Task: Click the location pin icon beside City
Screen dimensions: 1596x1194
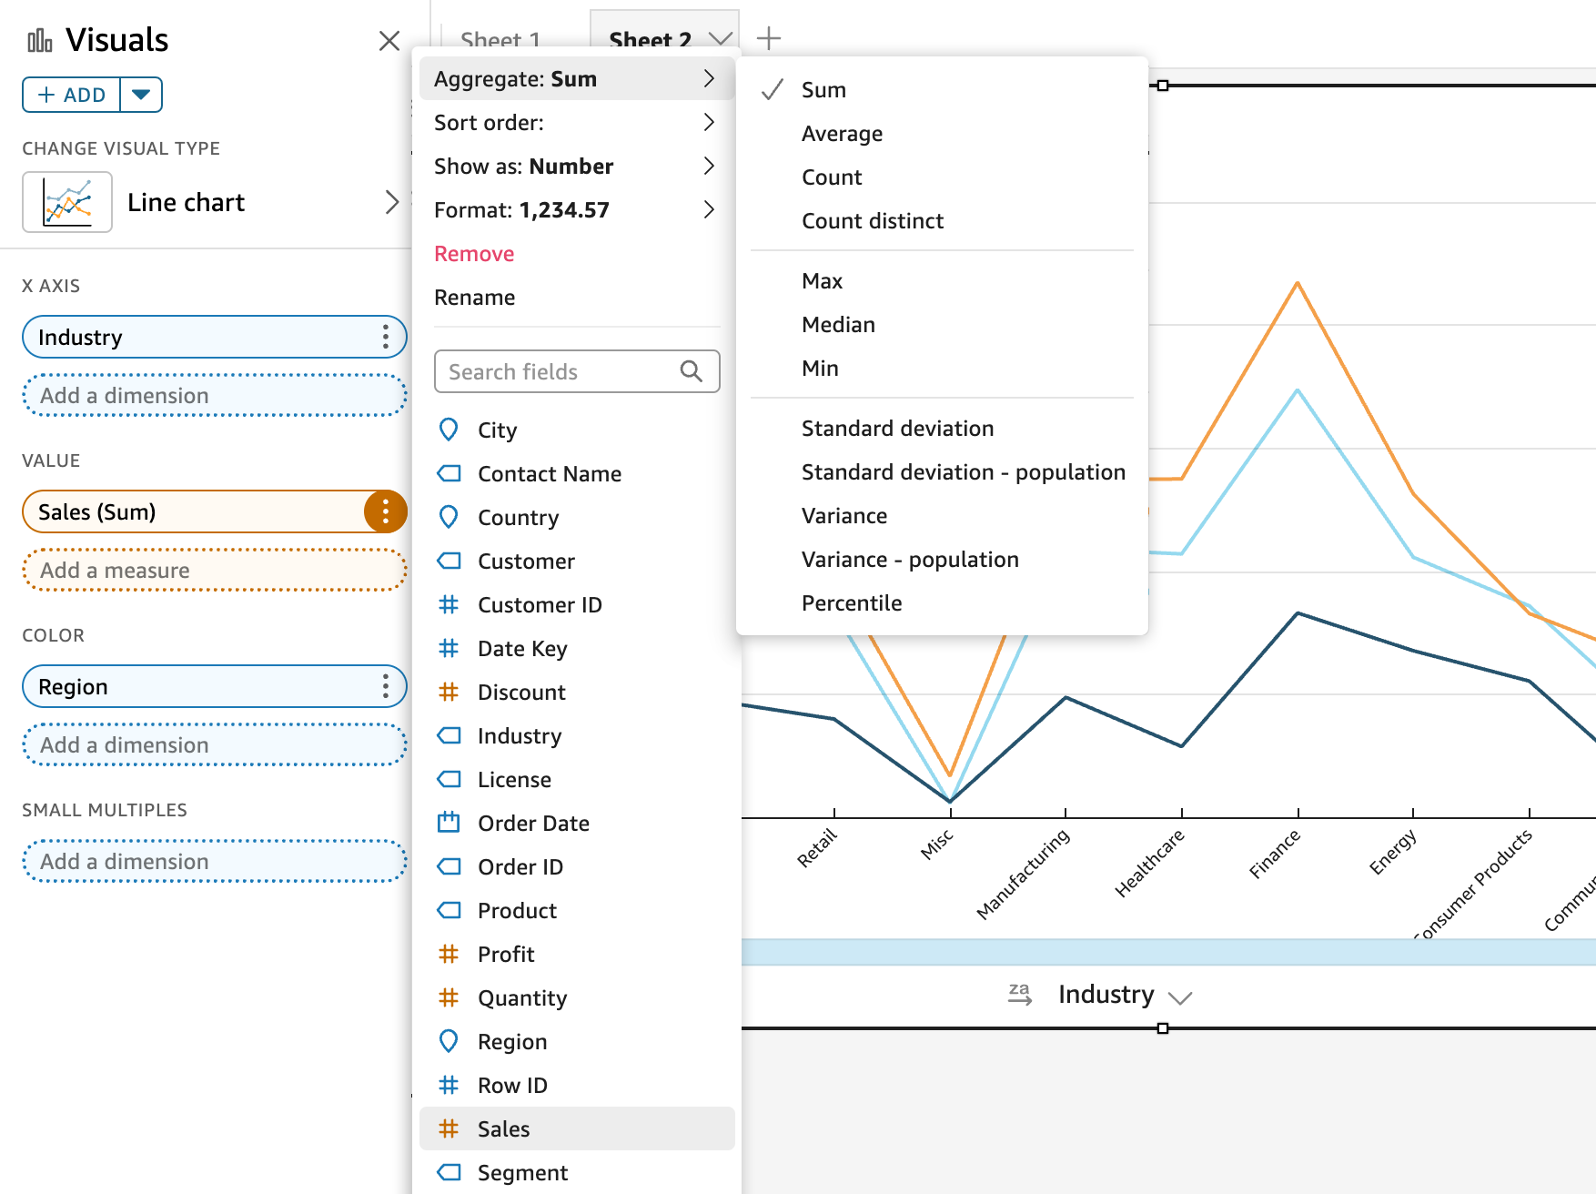Action: (449, 429)
